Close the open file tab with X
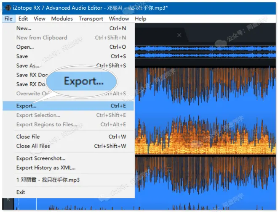The image size is (278, 212). click(179, 34)
